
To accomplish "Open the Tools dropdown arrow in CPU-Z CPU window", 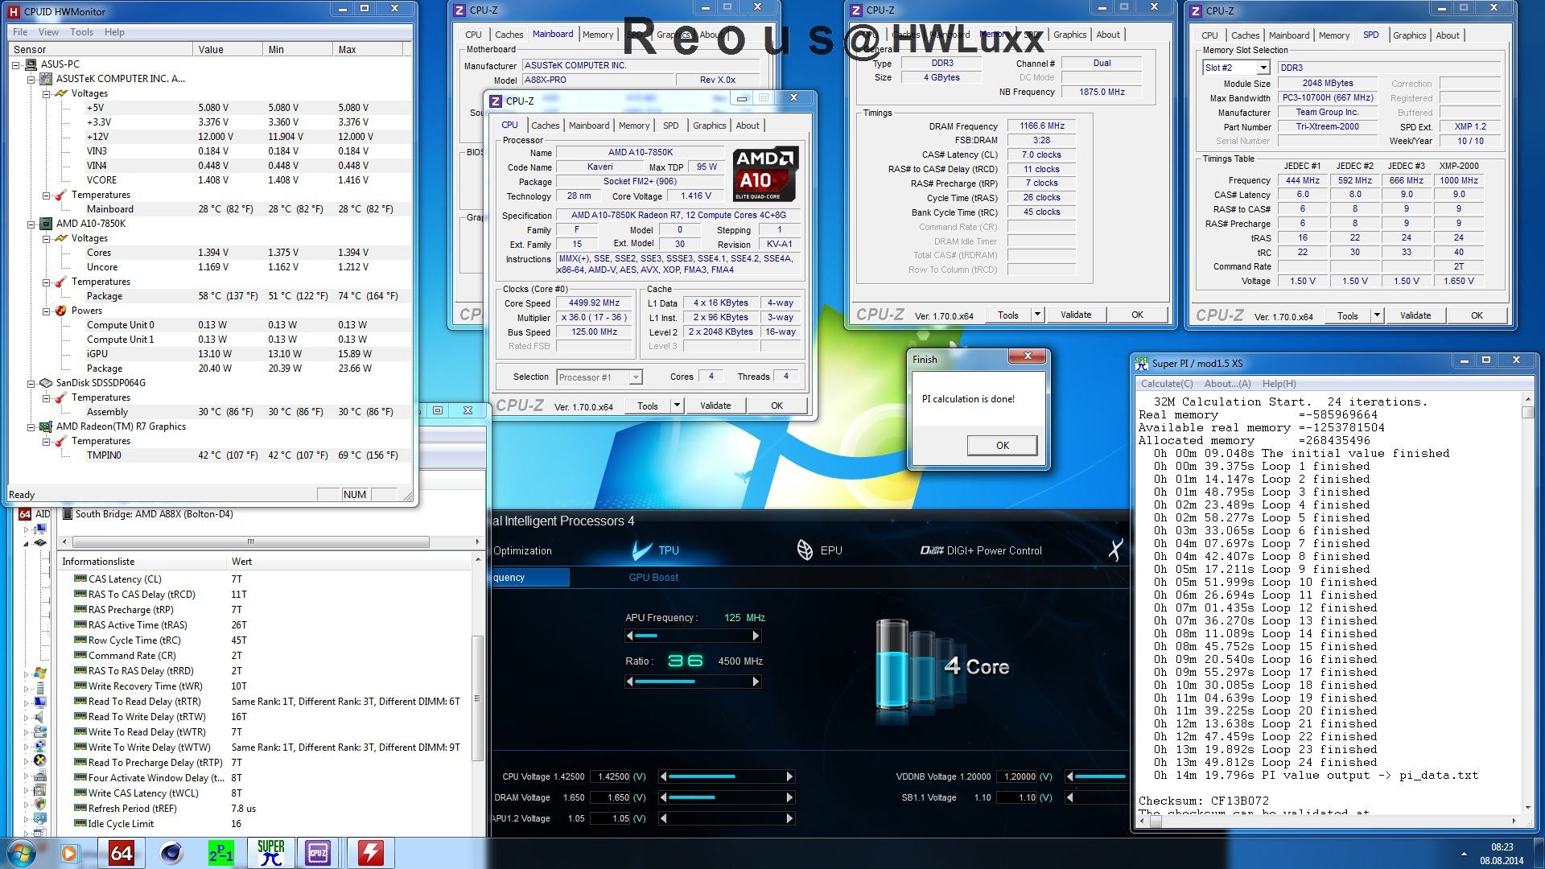I will pos(677,406).
